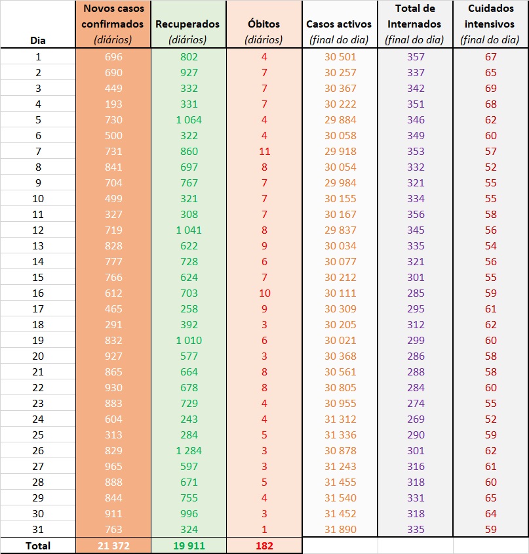Image resolution: width=529 pixels, height=554 pixels.
Task: Select hospitalized value 269 on day 24
Action: (x=416, y=419)
